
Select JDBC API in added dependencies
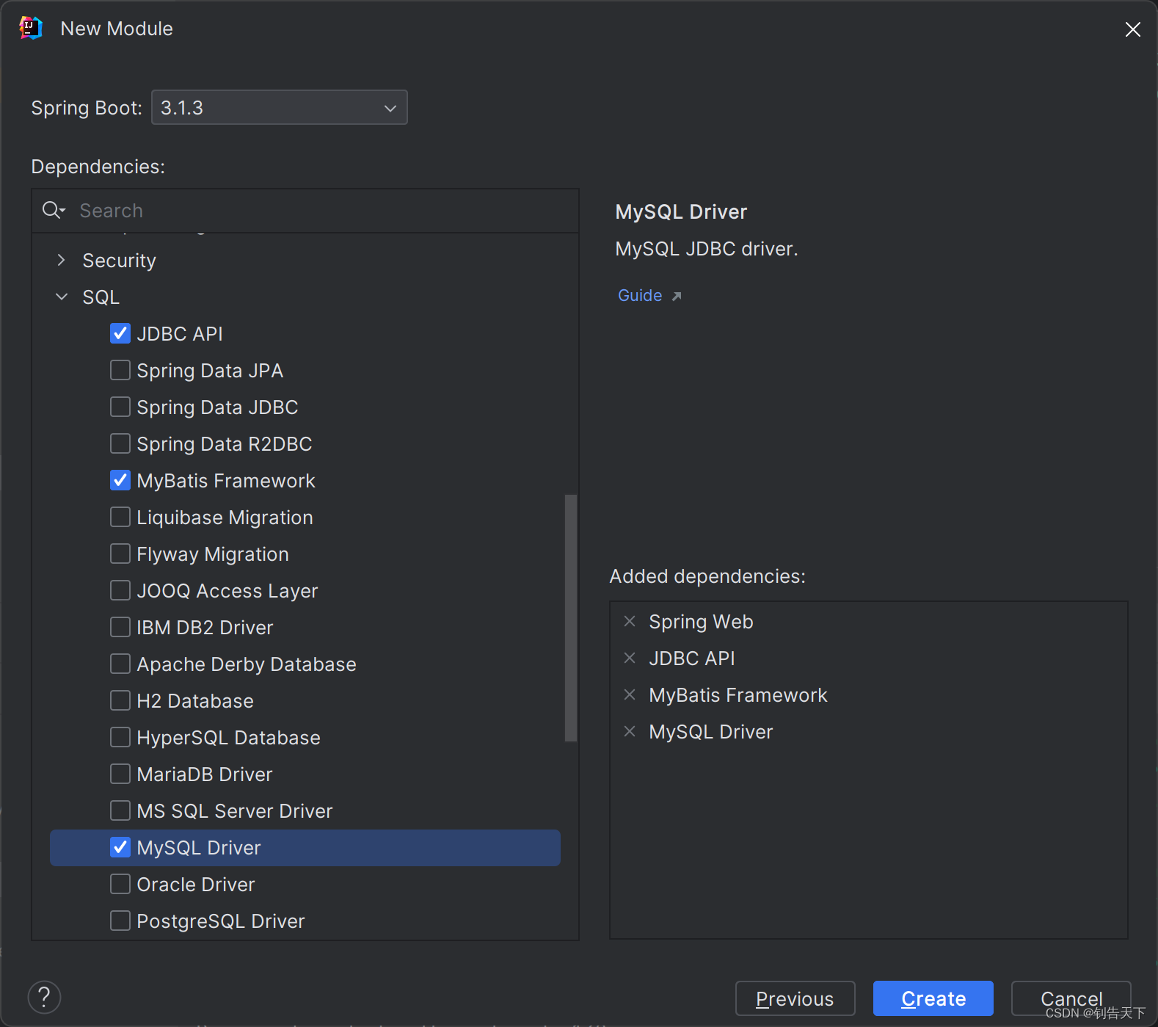coord(691,658)
